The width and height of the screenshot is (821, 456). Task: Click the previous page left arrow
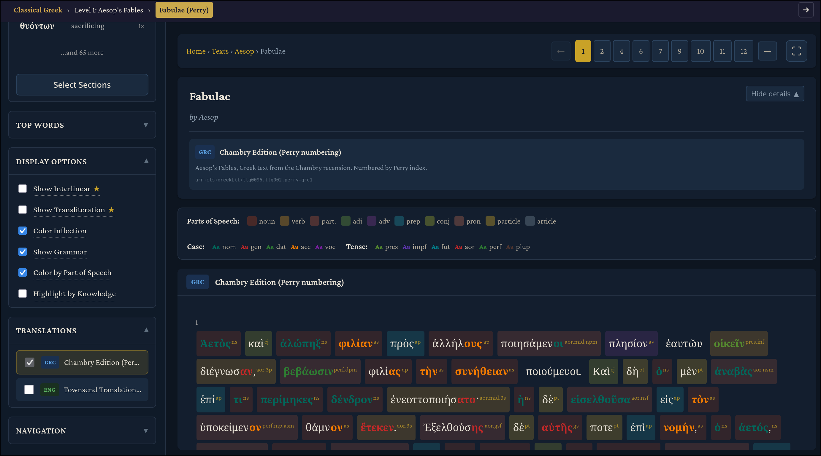(561, 51)
